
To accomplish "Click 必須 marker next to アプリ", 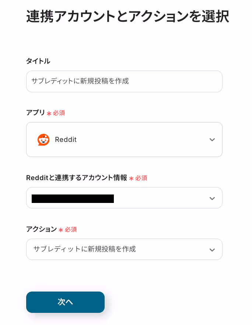I will click(x=59, y=113).
